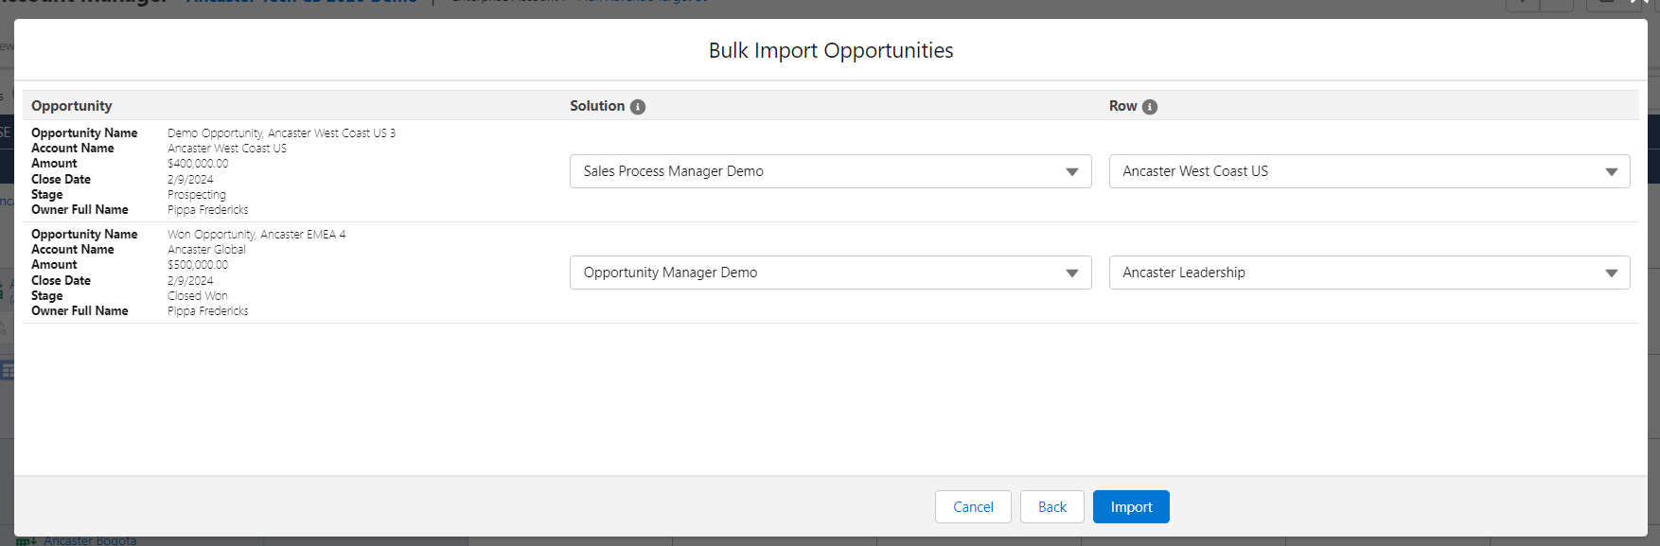Click the Opportunity column header
This screenshot has height=546, width=1660.
[72, 106]
